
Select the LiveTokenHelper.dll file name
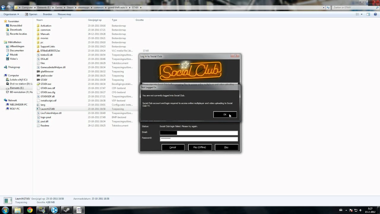click(51, 113)
